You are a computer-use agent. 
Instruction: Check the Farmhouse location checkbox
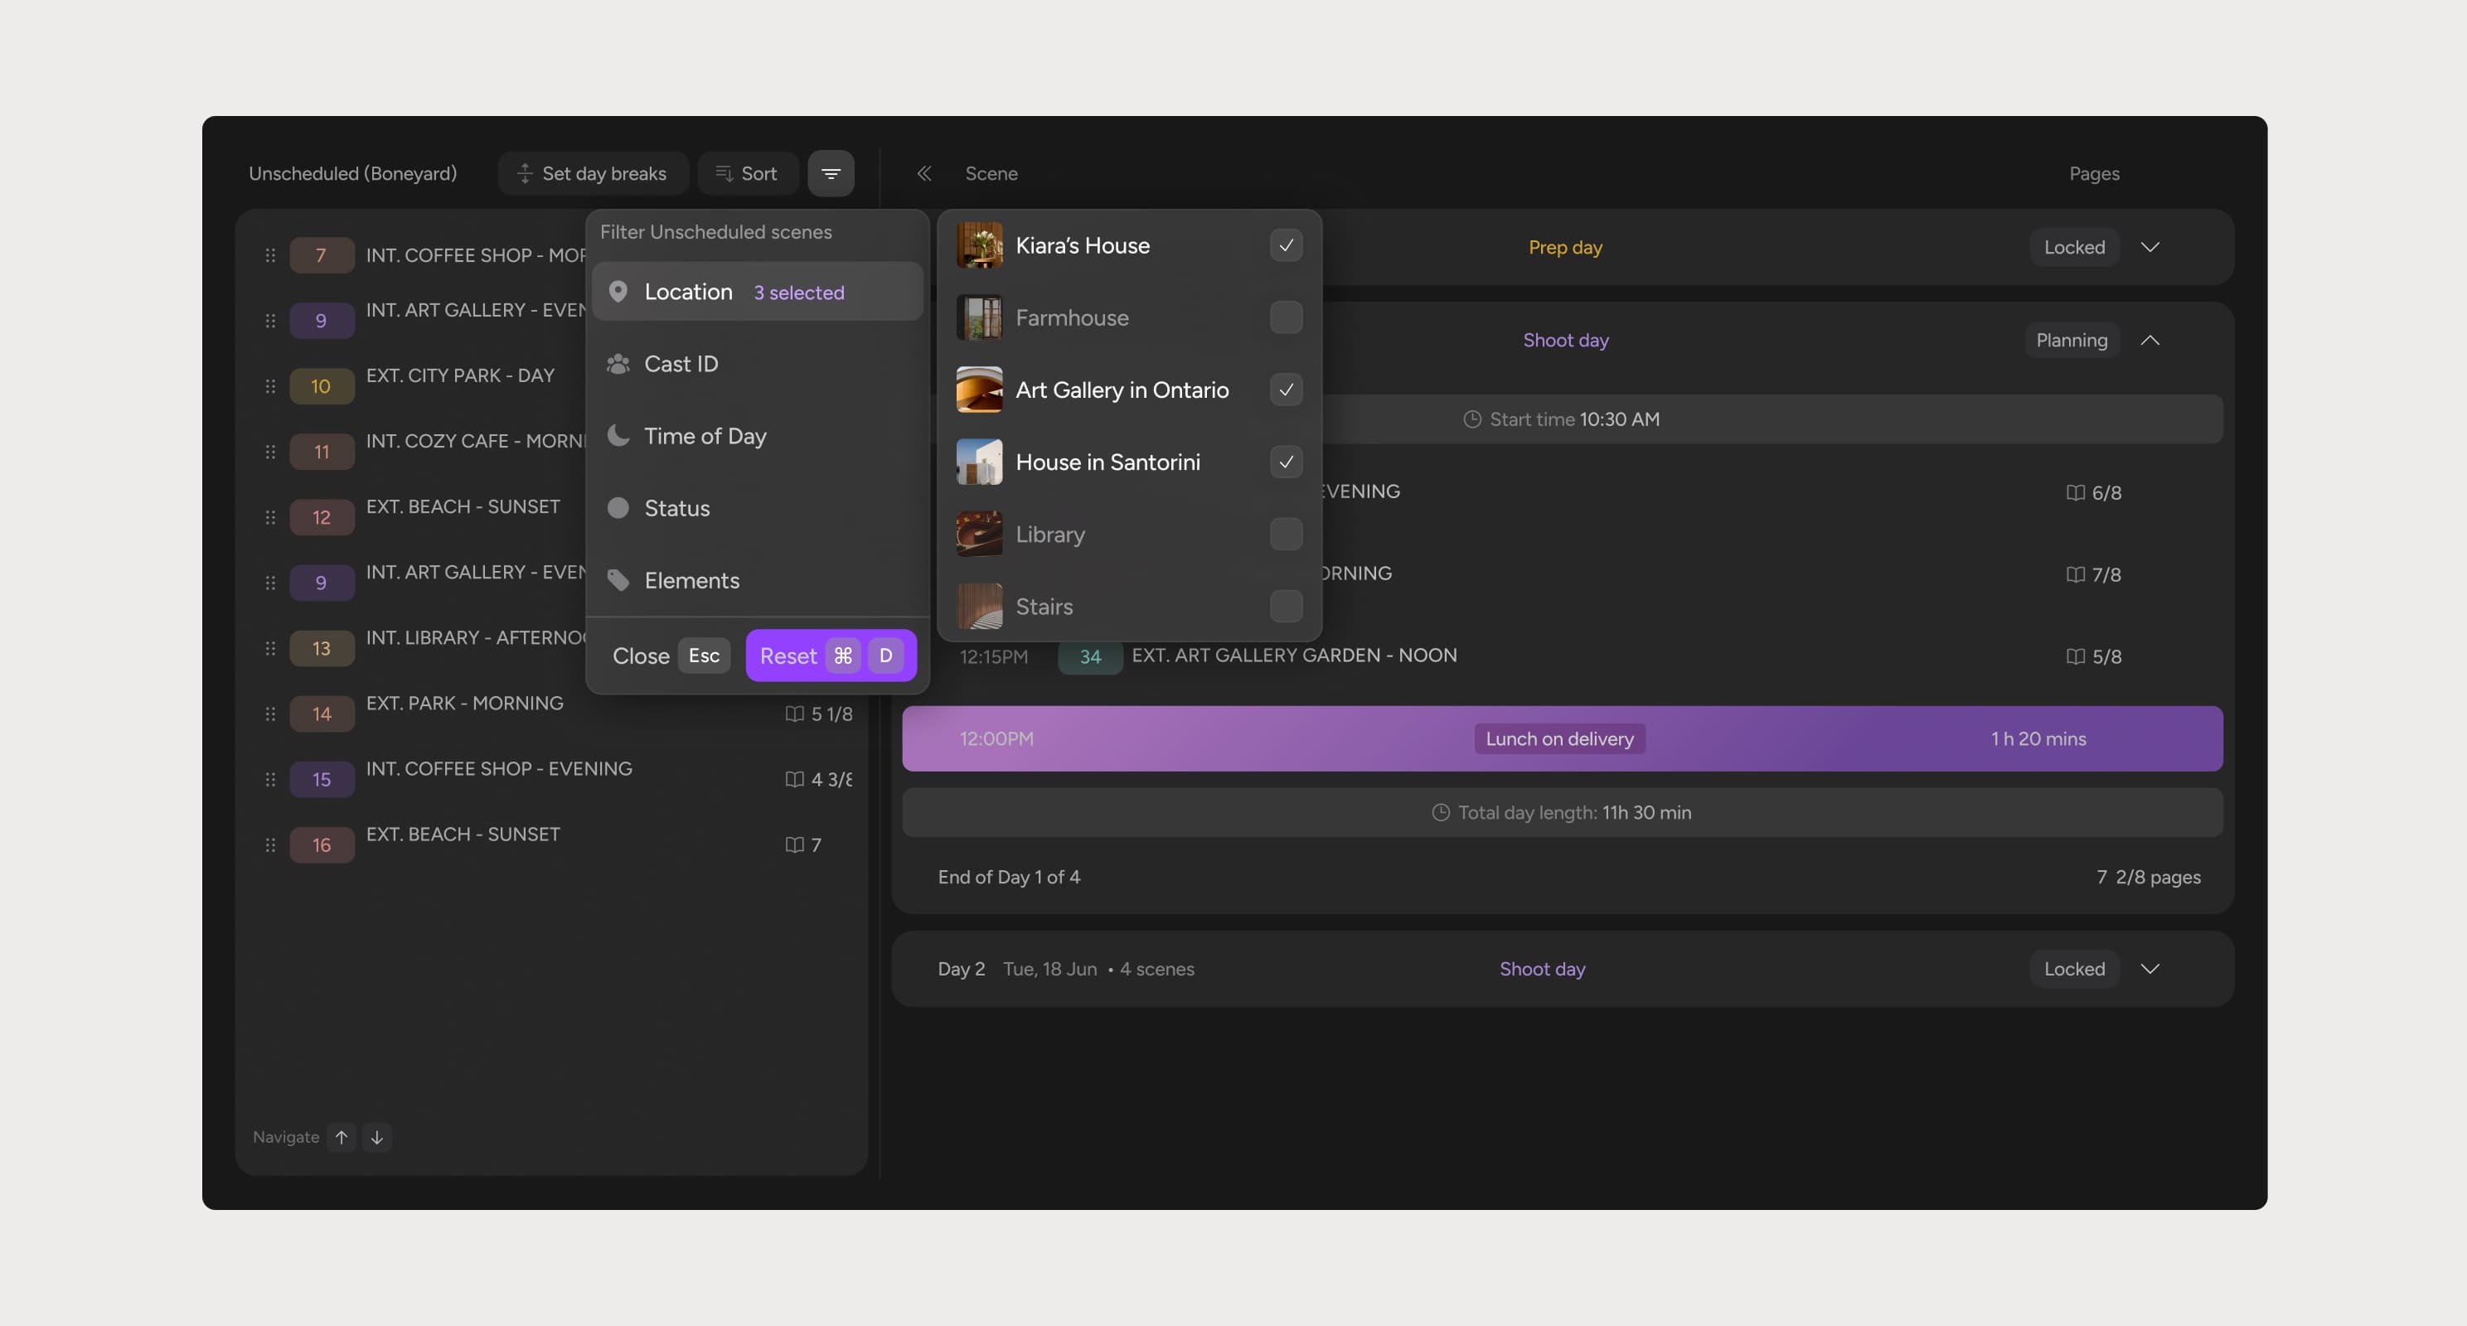(1285, 318)
